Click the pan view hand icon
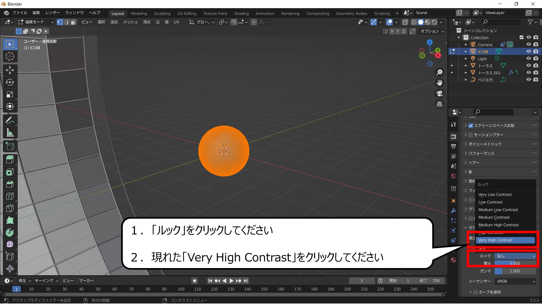This screenshot has width=542, height=304. (439, 83)
